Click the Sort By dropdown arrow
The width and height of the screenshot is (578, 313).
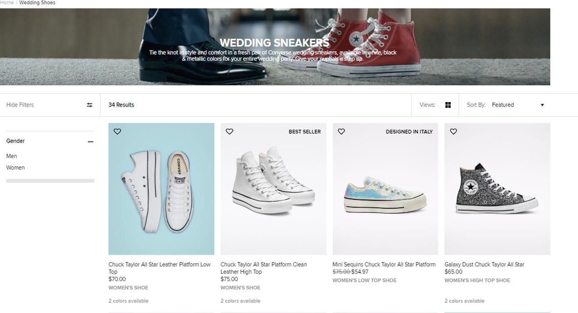pos(542,105)
